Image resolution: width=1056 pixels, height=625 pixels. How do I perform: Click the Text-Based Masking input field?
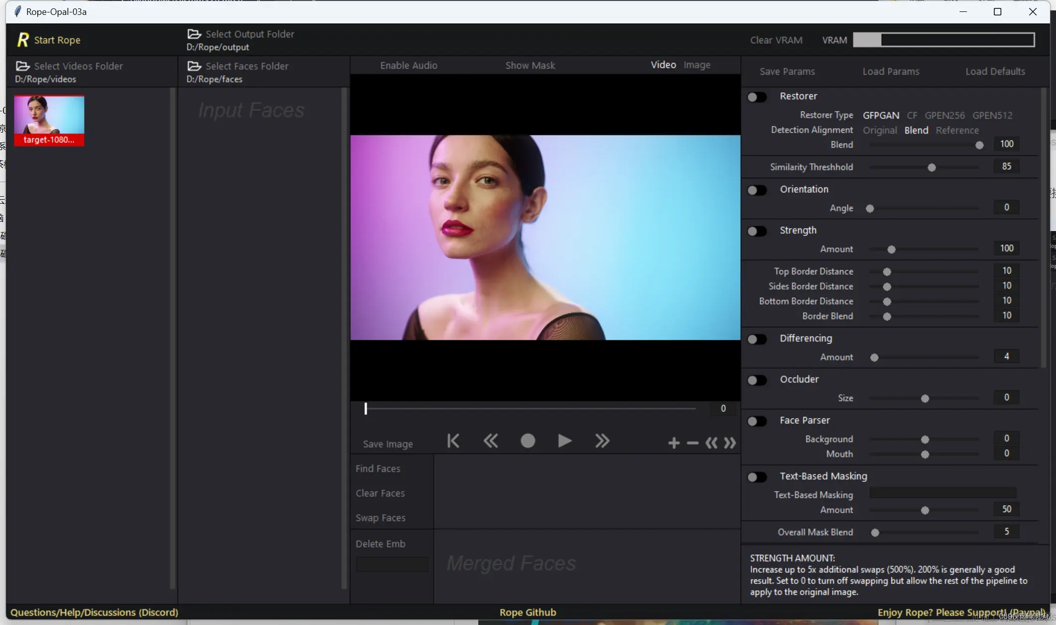[x=942, y=493]
